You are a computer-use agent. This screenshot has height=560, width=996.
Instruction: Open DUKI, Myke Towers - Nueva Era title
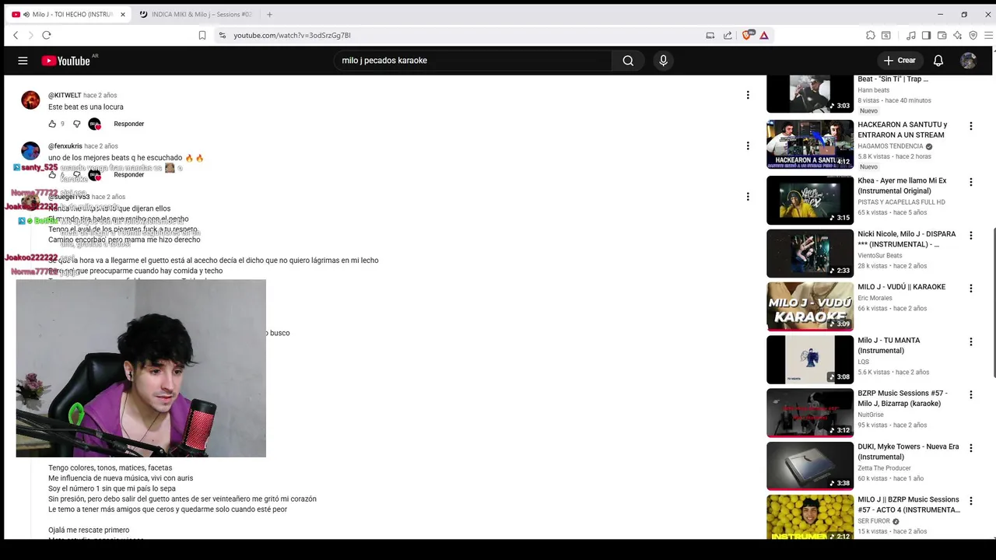click(908, 452)
